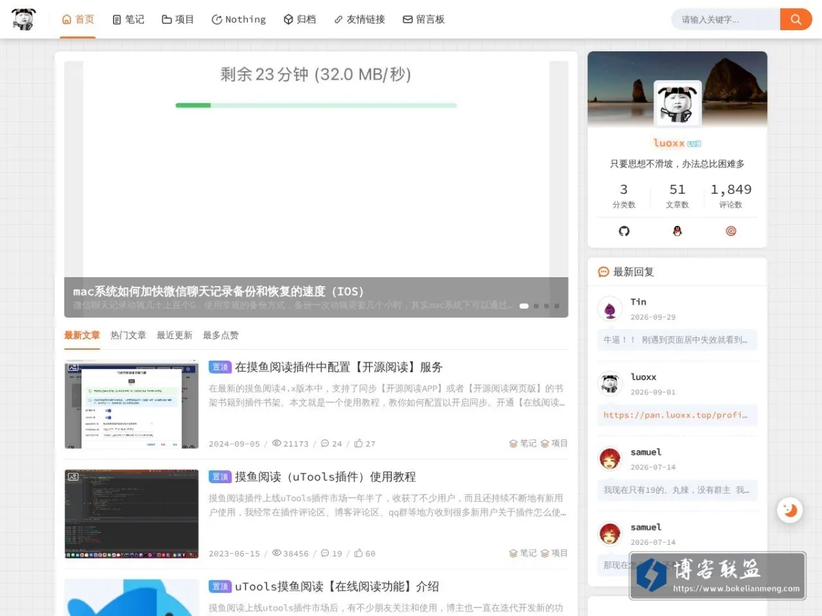This screenshot has height=616, width=822.
Task: Toggle dark mode moon button
Action: [790, 510]
